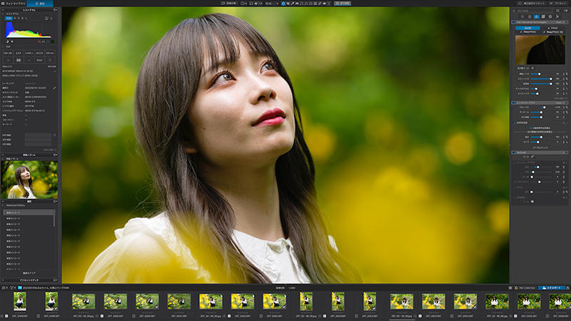The width and height of the screenshot is (571, 321).
Task: Select the 設定 (Customize) tab
Action: click(x=40, y=4)
